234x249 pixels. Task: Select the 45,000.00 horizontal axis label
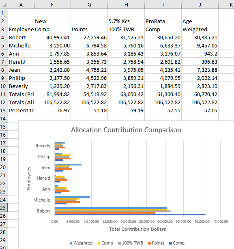coord(220,221)
